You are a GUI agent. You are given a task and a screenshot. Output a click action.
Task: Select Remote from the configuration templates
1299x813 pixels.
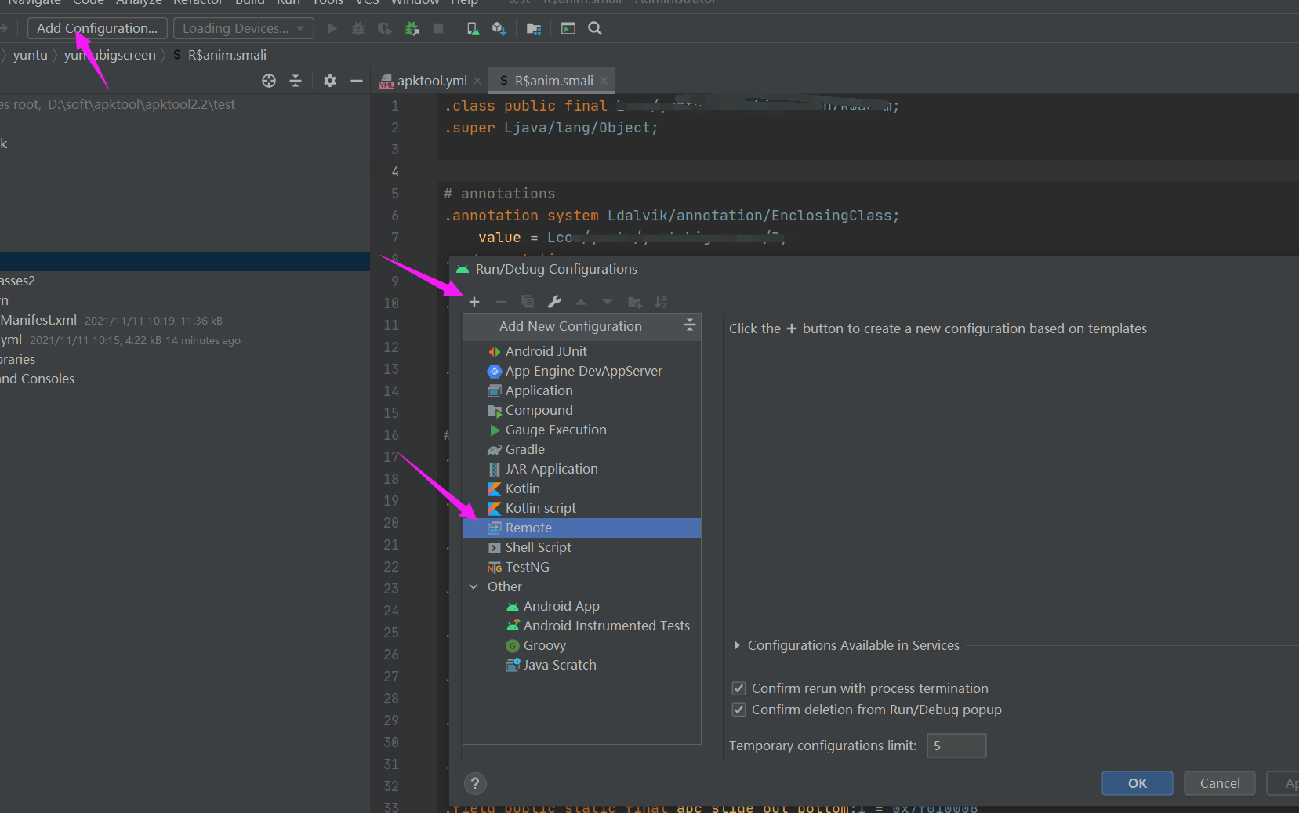pyautogui.click(x=527, y=528)
